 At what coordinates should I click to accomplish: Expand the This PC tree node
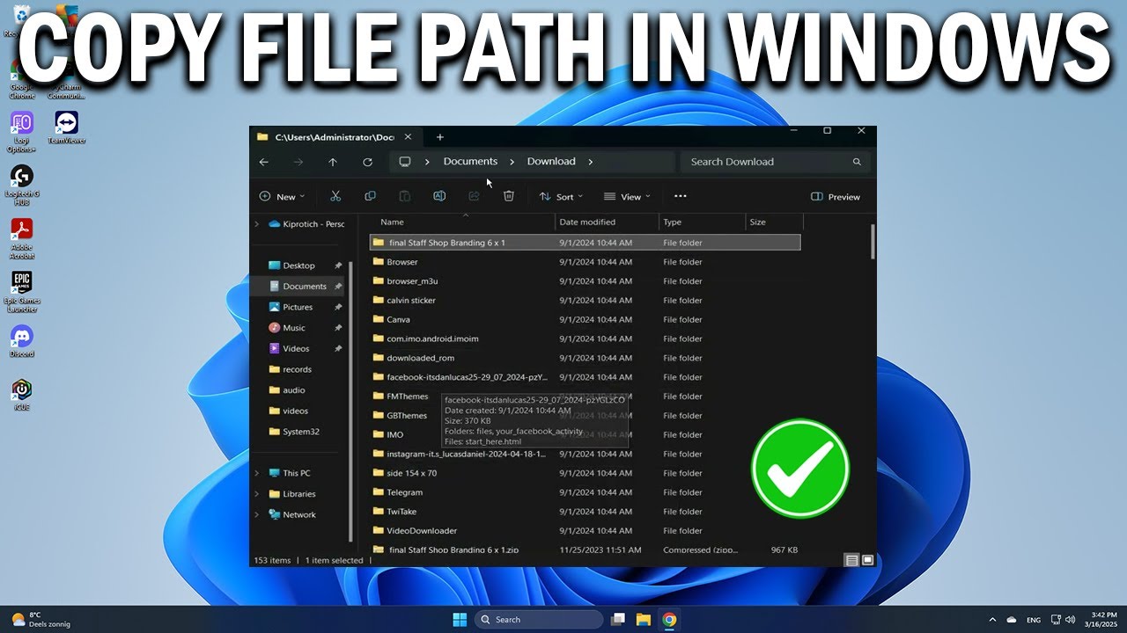coord(257,473)
